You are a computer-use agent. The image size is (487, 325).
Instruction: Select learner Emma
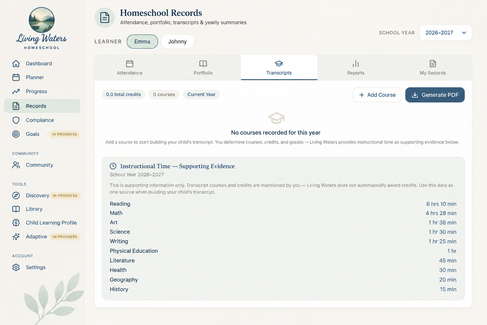[142, 42]
